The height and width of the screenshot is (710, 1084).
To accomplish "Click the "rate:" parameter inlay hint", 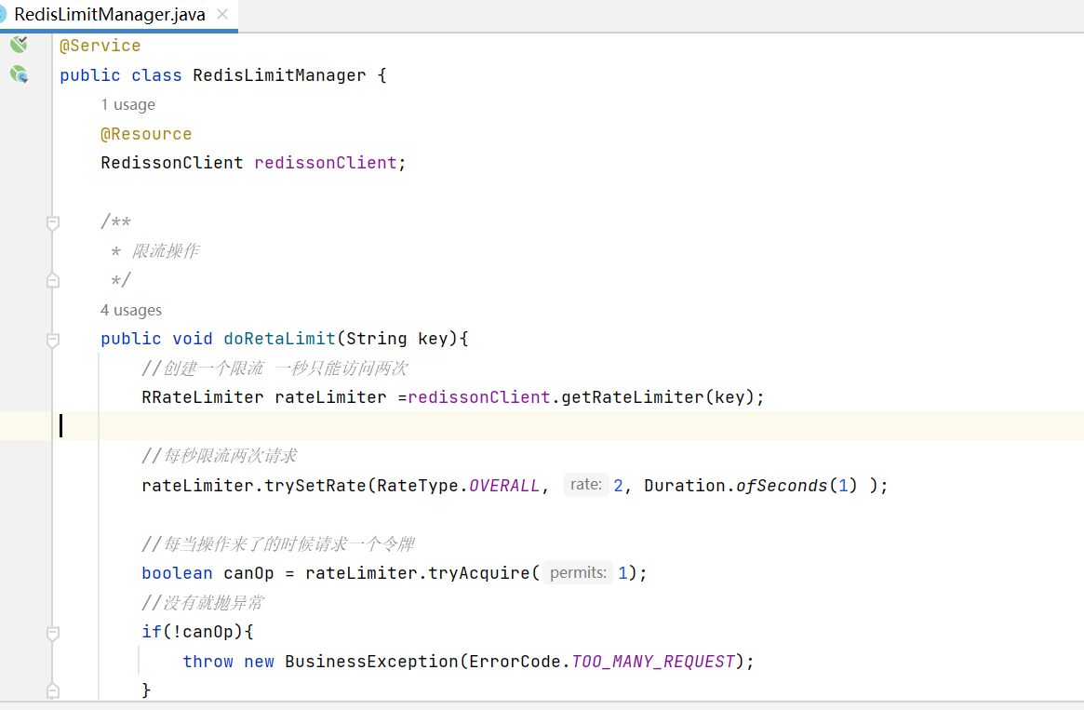I will tap(585, 485).
